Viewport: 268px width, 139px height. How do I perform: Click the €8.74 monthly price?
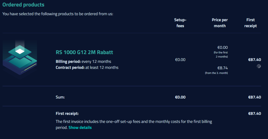[222, 68]
